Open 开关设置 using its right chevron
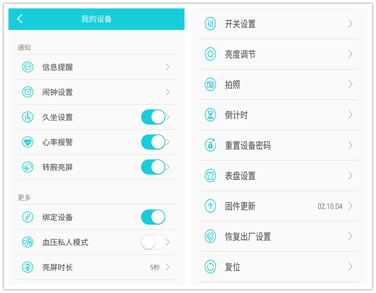This screenshot has height=293, width=376. point(350,23)
